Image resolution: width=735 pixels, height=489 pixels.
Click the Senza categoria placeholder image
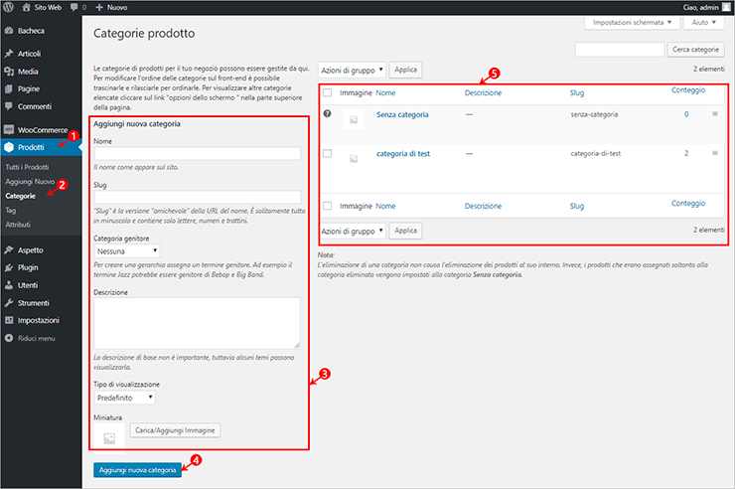(x=354, y=119)
